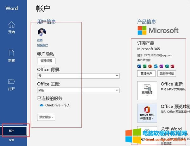The image size is (190, 146).
Task: Expand the 更新选项 update options button
Action: [147, 90]
